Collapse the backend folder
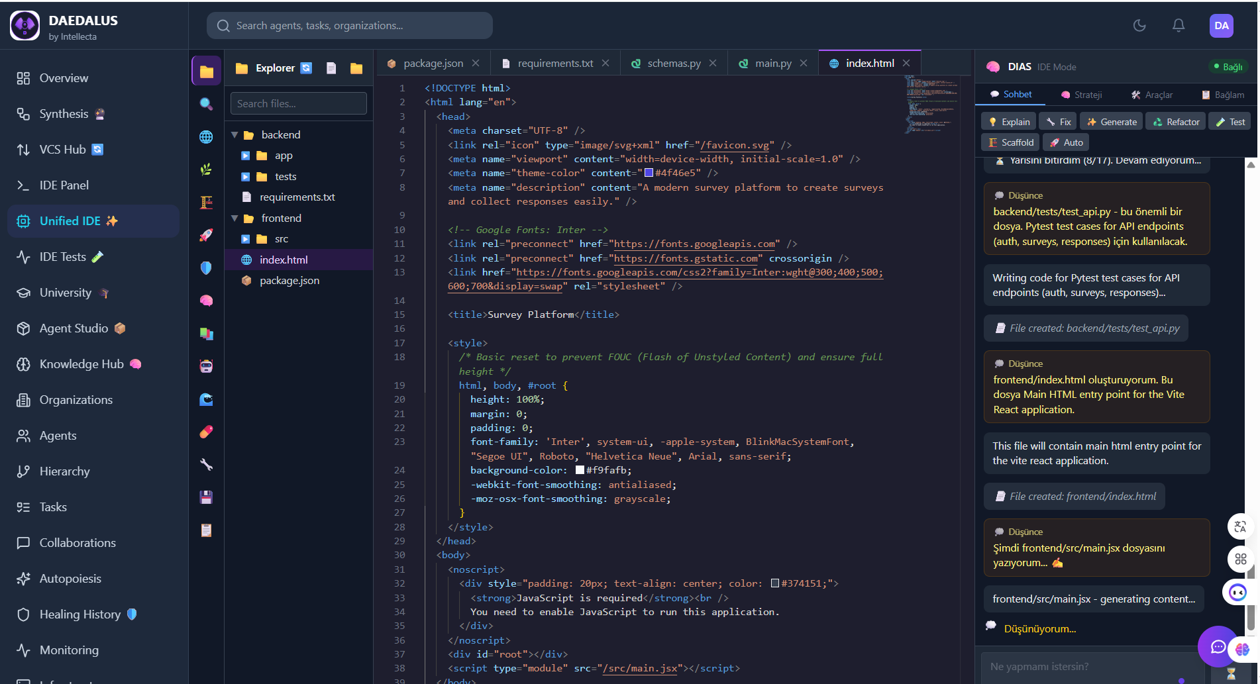1260x684 pixels. point(235,134)
